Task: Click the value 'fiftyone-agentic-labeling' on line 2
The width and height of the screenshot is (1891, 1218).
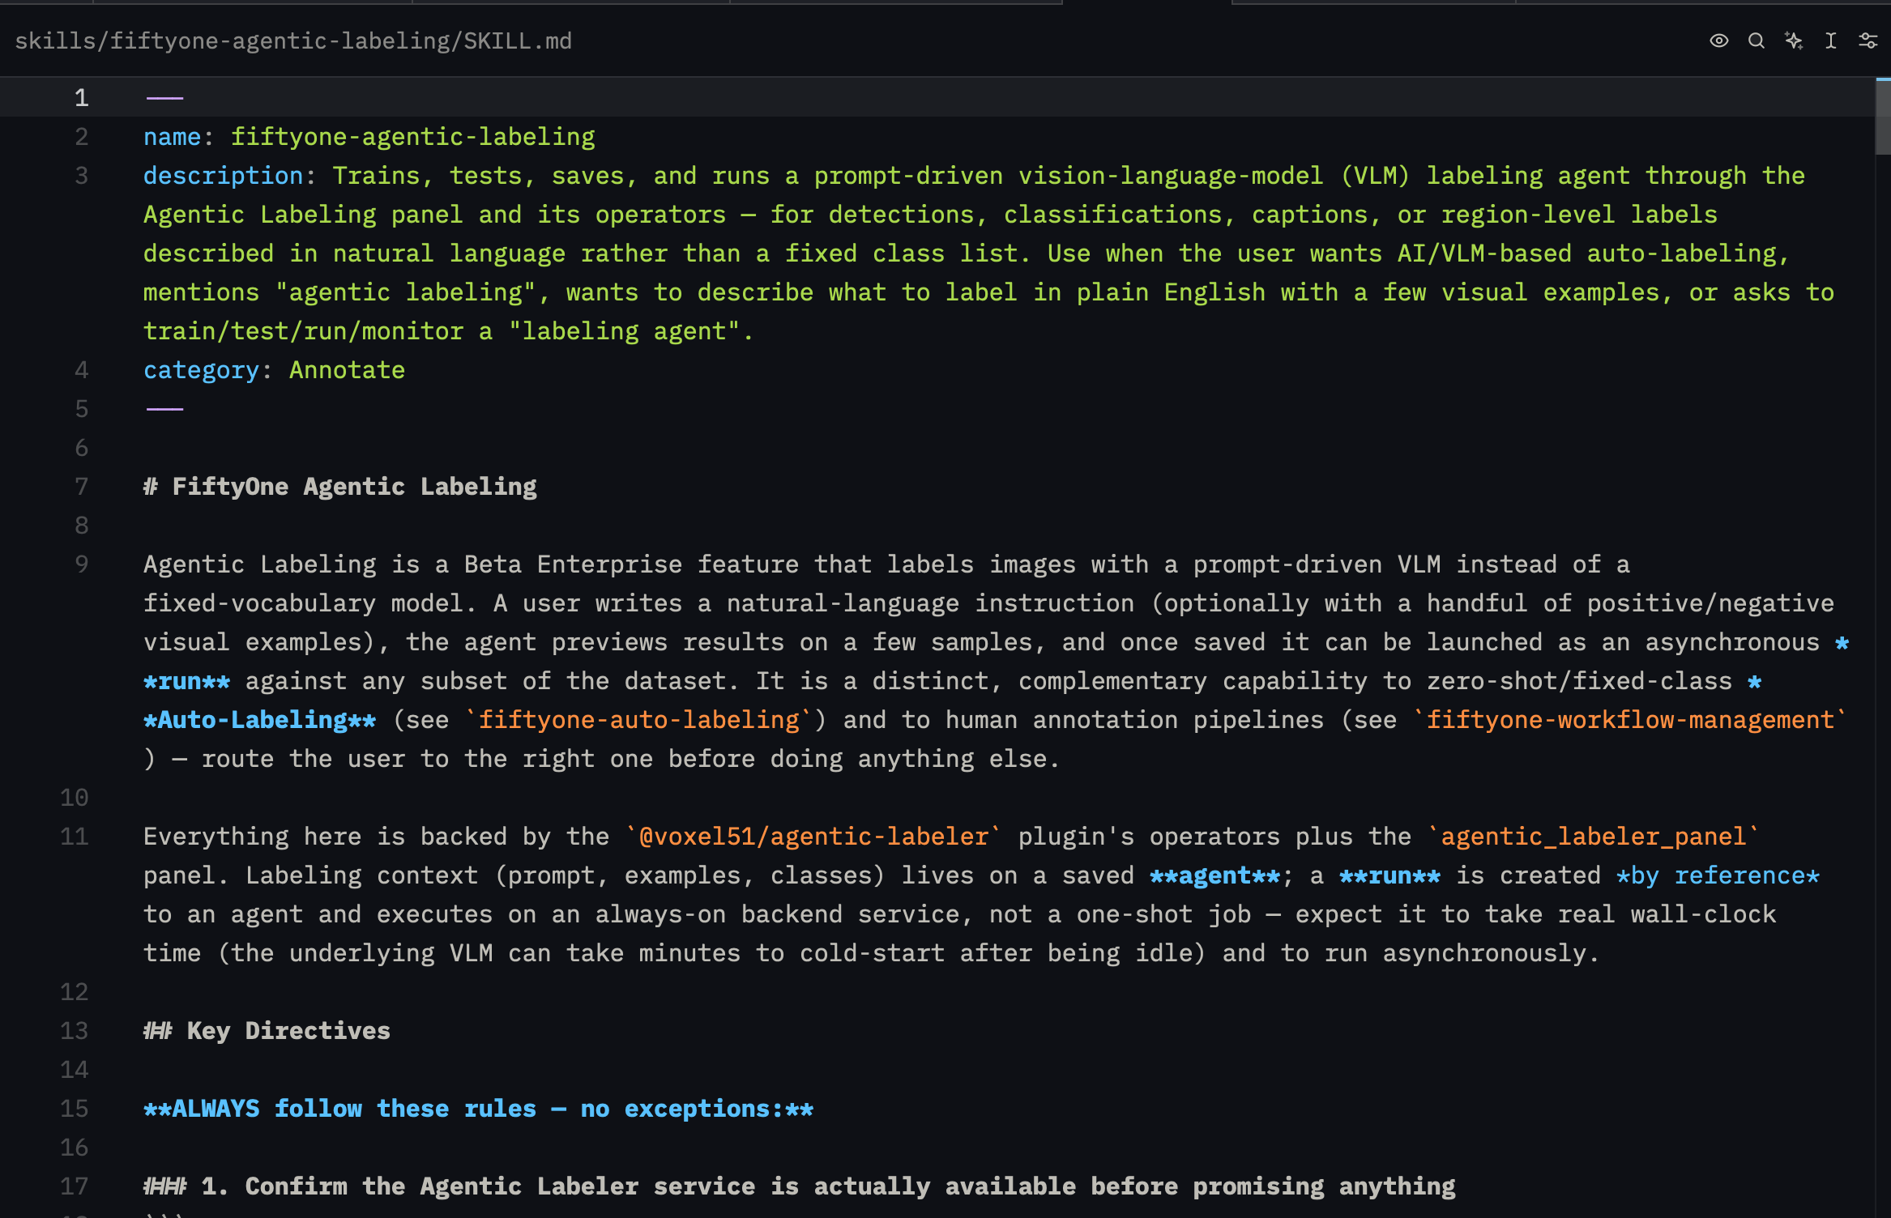Action: (413, 137)
